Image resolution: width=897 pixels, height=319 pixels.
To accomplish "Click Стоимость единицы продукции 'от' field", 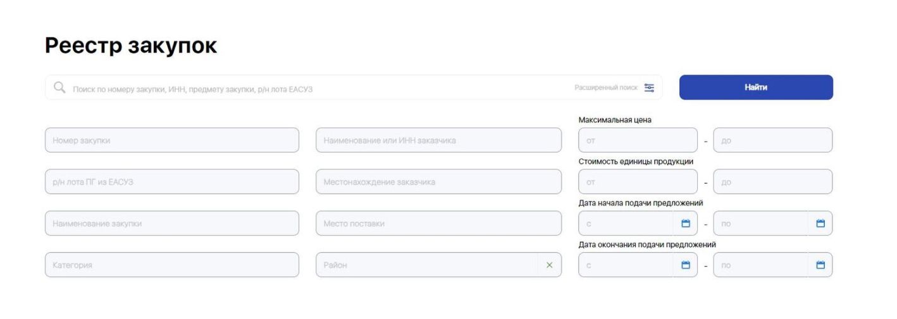I will (x=638, y=182).
